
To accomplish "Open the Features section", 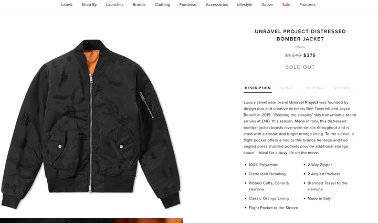I will click(x=307, y=5).
